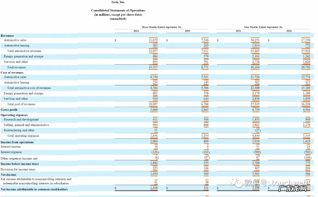Click the 36,104 nine-month total revenues value

click(x=255, y=67)
